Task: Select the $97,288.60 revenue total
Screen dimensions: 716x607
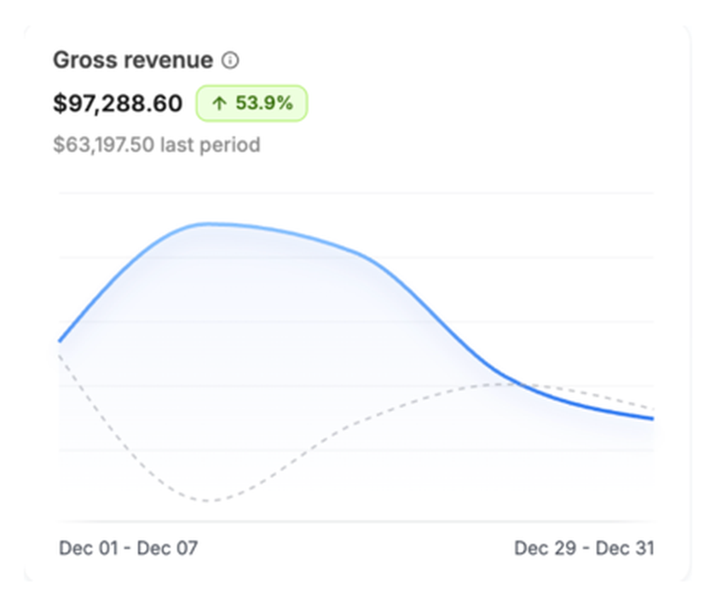Action: [118, 103]
